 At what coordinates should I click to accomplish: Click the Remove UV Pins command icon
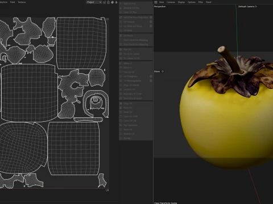[121, 8]
